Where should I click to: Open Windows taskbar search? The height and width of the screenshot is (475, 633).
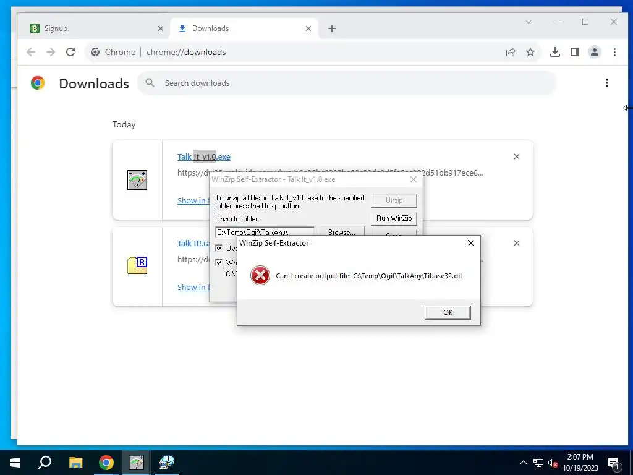(x=45, y=463)
